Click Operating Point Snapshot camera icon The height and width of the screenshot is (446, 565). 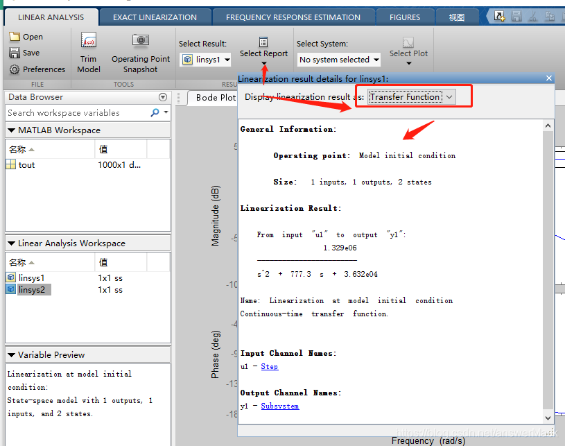[141, 40]
